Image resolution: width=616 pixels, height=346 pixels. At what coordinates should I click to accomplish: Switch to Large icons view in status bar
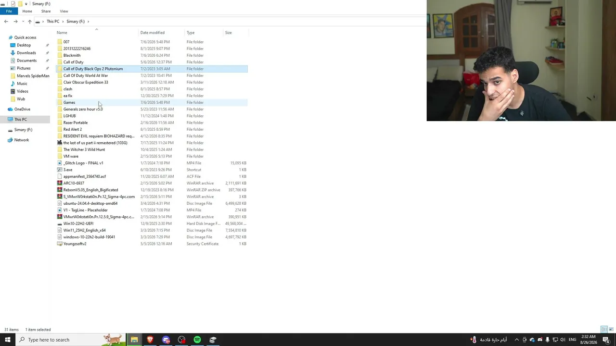(x=611, y=330)
